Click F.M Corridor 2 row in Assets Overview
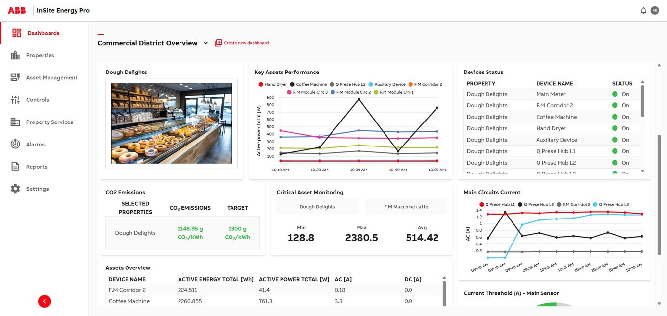Screen dimensions: 667x316 tap(274, 290)
